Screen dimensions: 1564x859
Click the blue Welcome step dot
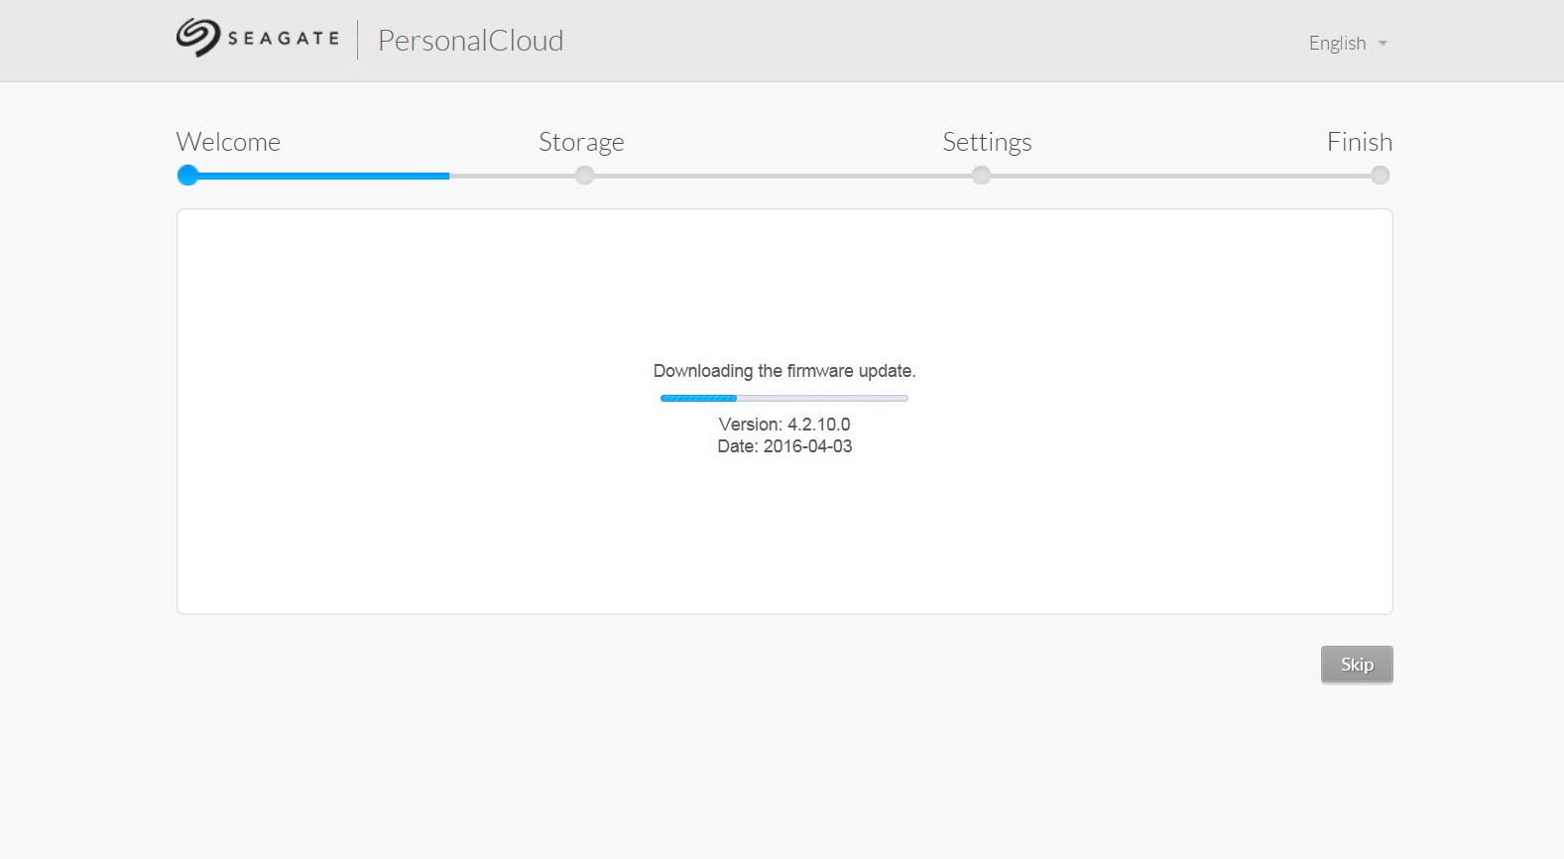tap(187, 176)
